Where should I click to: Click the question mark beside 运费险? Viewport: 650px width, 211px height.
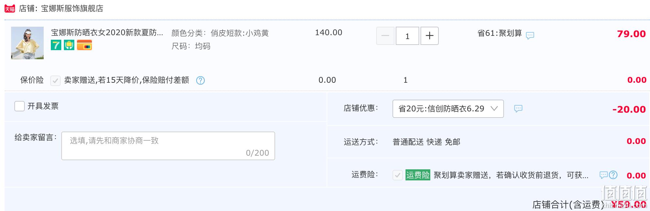tap(613, 175)
